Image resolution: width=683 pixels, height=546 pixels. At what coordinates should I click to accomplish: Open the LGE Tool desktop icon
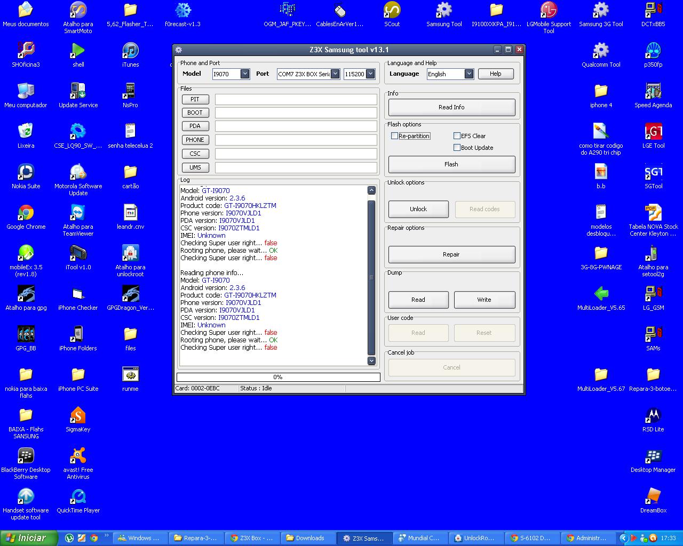tap(653, 136)
